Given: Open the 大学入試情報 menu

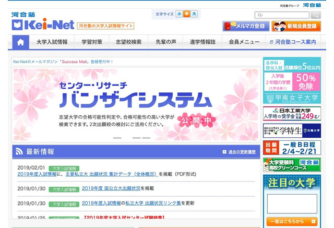Looking at the screenshot, I should click(52, 42).
